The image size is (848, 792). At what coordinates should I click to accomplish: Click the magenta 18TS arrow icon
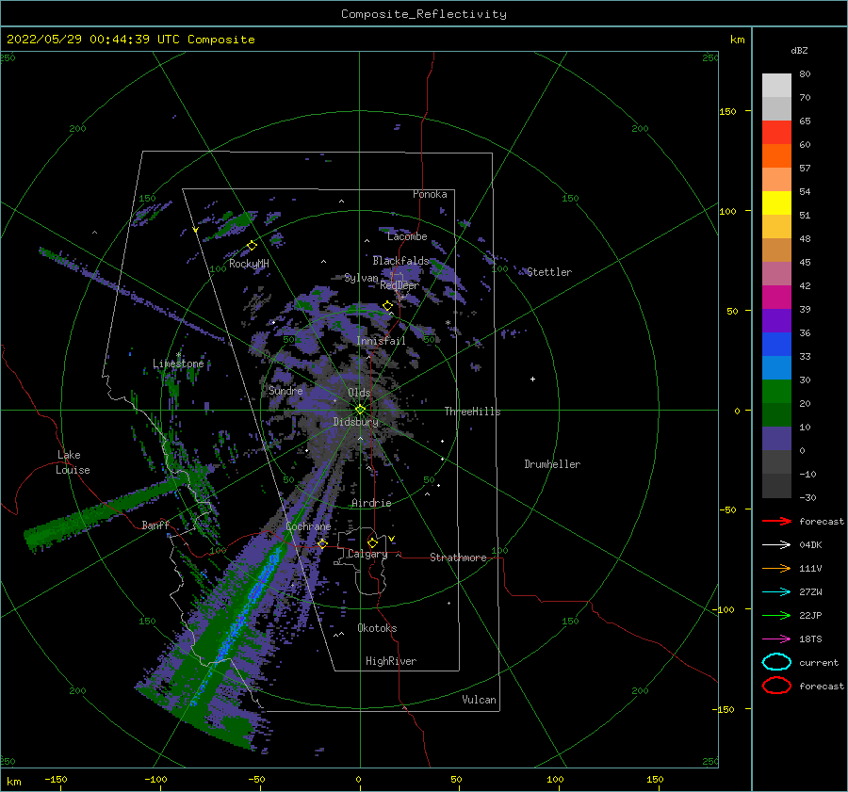point(776,639)
